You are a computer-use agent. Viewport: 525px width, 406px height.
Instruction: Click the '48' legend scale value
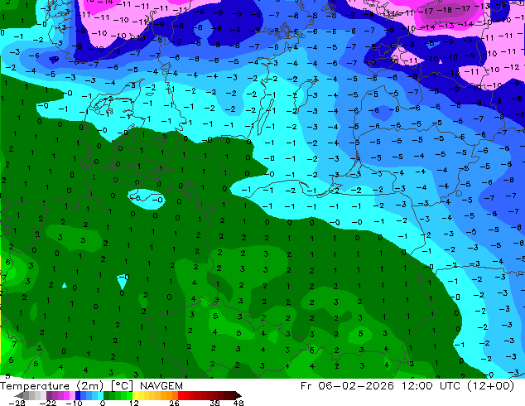click(238, 403)
